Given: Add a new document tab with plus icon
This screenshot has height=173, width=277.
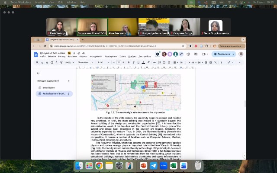Looking at the screenshot, I should tap(68, 81).
